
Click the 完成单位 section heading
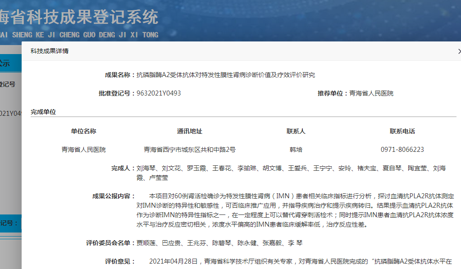pyautogui.click(x=43, y=112)
